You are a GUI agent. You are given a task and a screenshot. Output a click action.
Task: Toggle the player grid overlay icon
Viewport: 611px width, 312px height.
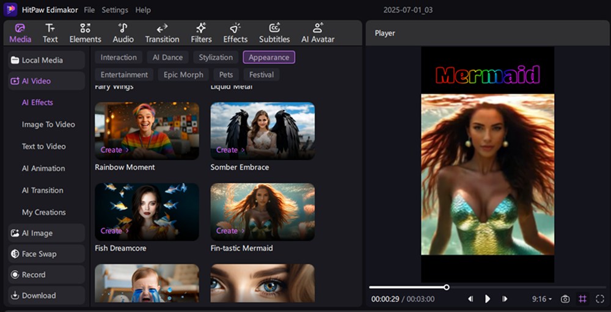coord(582,299)
